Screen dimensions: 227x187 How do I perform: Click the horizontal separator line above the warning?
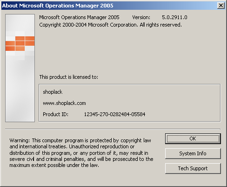click(113, 129)
